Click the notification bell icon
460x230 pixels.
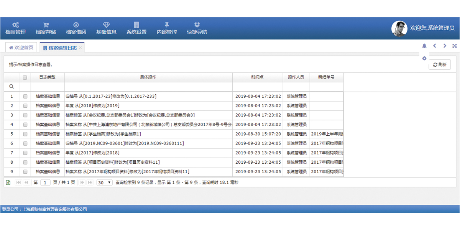pos(424,46)
